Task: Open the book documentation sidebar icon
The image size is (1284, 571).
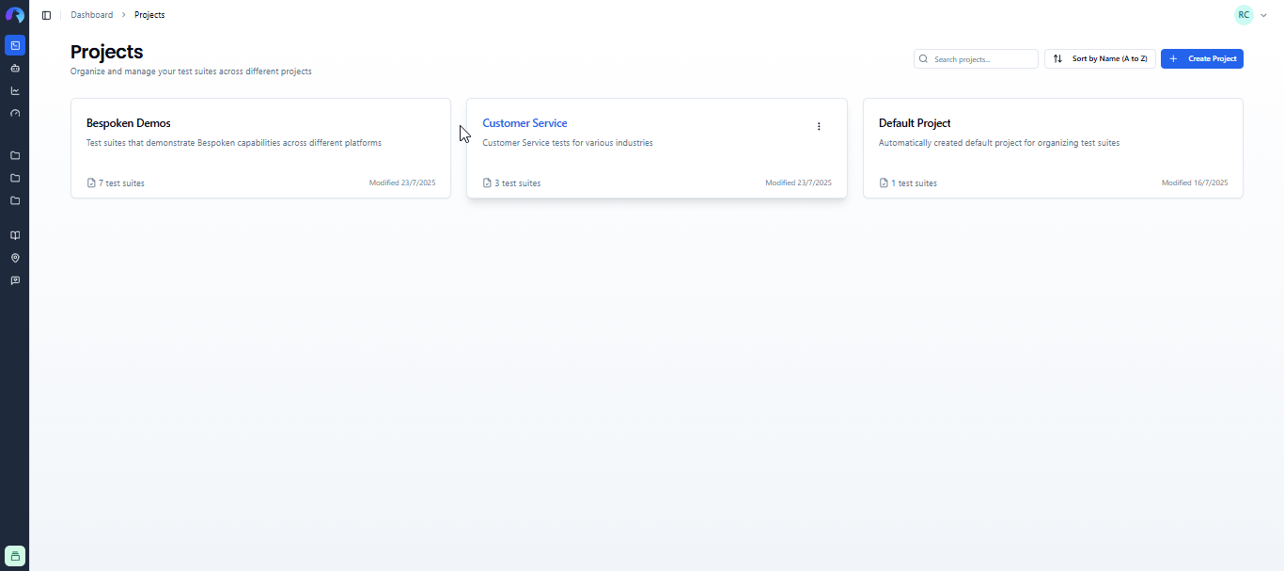Action: pyautogui.click(x=15, y=235)
